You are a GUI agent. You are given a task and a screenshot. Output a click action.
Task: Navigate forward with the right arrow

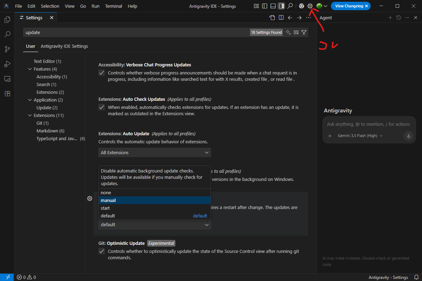(x=299, y=18)
